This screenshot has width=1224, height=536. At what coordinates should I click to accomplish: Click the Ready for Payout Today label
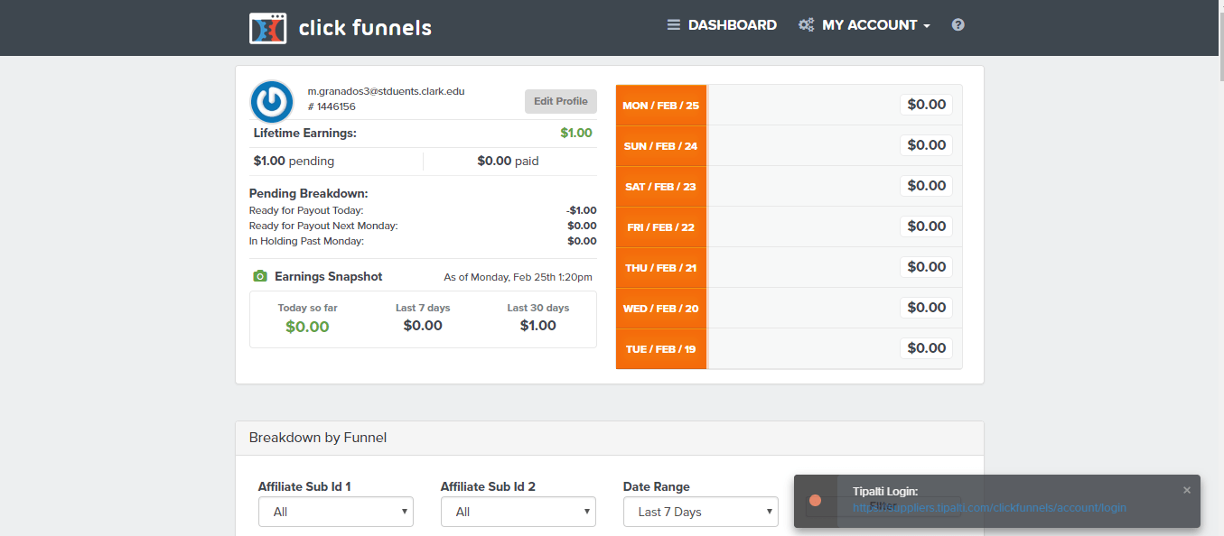coord(306,210)
